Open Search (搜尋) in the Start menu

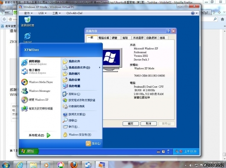click(x=70, y=120)
